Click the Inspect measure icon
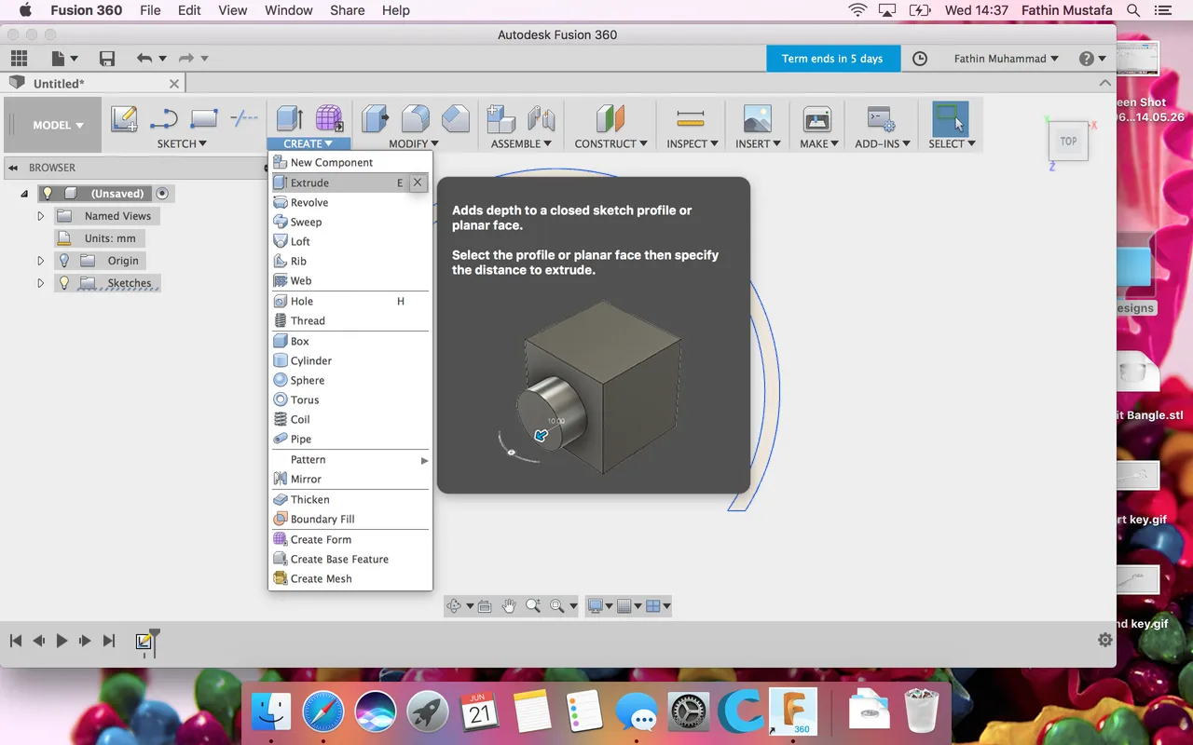 (x=691, y=118)
